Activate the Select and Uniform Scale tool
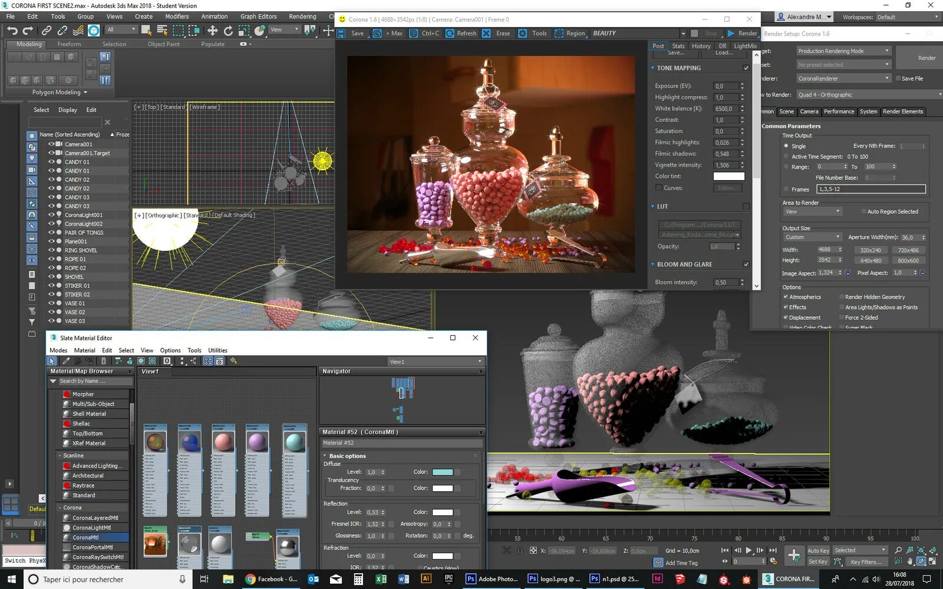Image resolution: width=943 pixels, height=589 pixels. [244, 30]
